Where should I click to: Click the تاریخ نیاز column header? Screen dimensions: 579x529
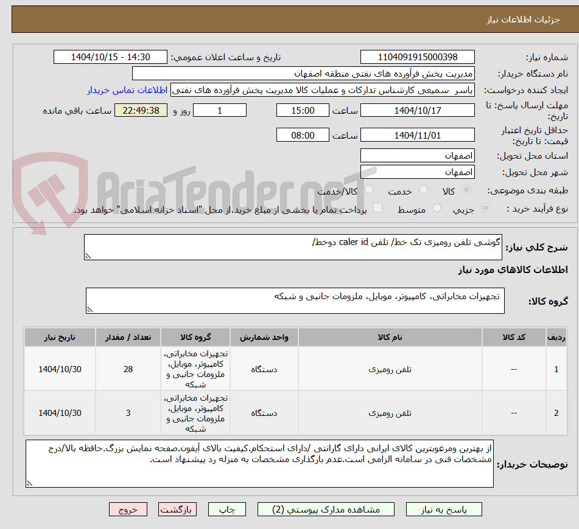tap(60, 337)
